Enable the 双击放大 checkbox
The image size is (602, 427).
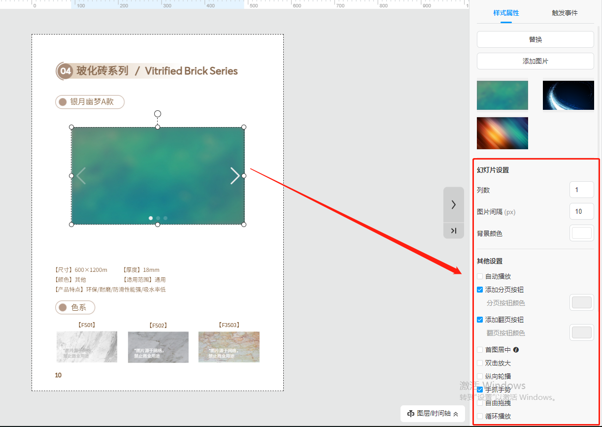tap(480, 363)
